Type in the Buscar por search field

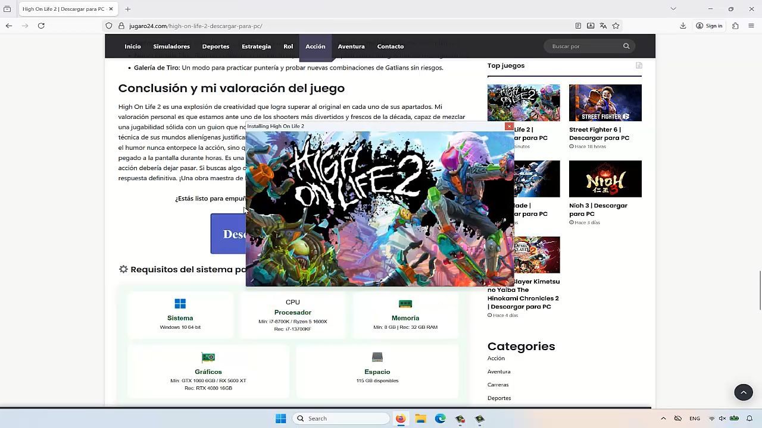[x=583, y=46]
